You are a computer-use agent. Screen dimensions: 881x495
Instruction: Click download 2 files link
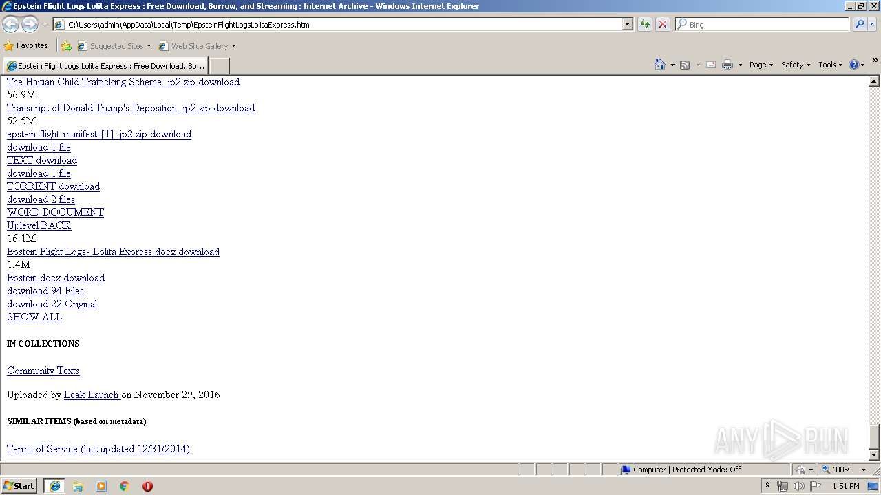(41, 199)
